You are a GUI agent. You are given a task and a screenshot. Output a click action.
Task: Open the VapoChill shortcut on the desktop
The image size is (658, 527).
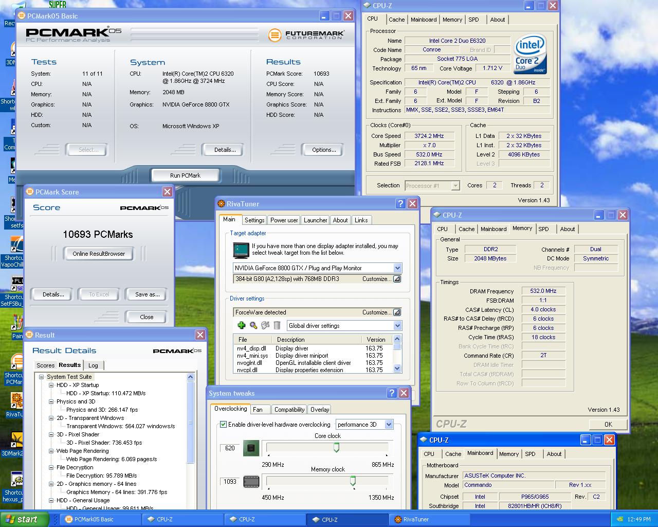(x=17, y=245)
